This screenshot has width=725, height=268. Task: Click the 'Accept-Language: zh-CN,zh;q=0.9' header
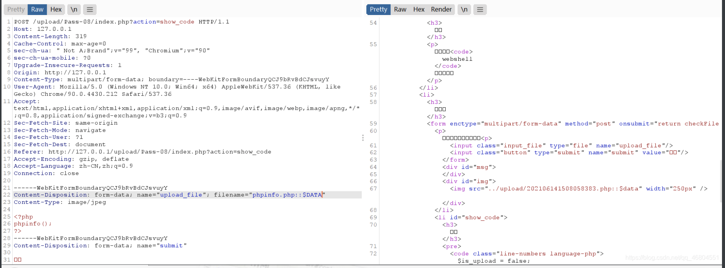[x=73, y=166]
